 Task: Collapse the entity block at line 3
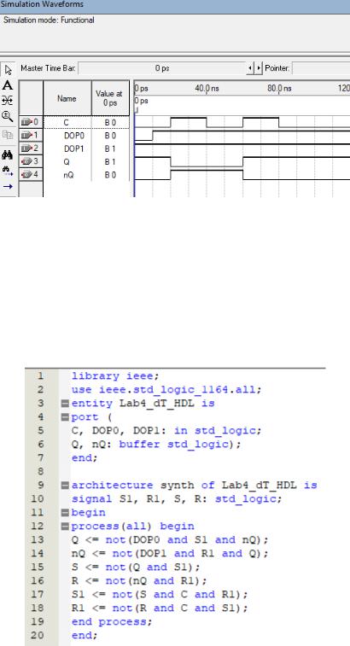[65, 404]
